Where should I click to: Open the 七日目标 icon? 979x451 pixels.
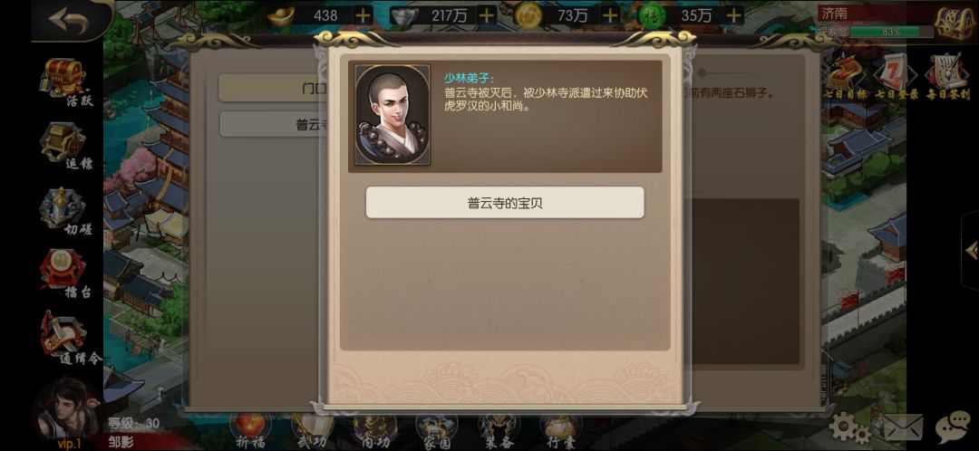coord(846,77)
